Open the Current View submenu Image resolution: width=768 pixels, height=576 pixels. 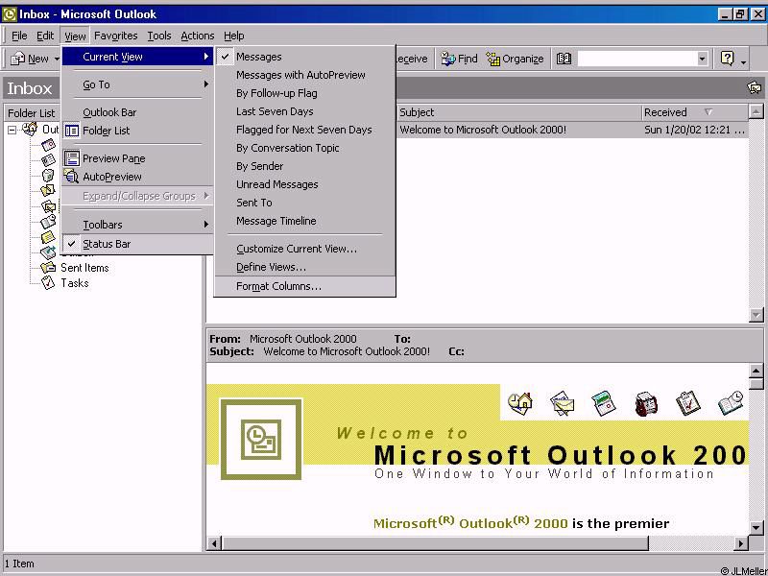pyautogui.click(x=137, y=57)
